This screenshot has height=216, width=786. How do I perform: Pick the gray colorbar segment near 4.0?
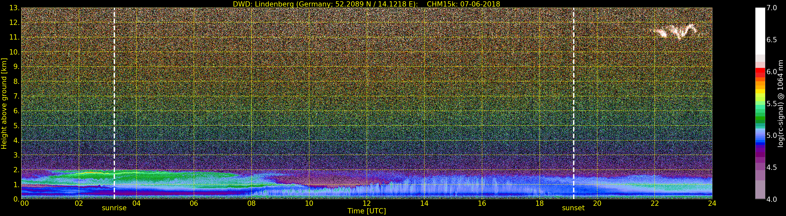[760, 190]
